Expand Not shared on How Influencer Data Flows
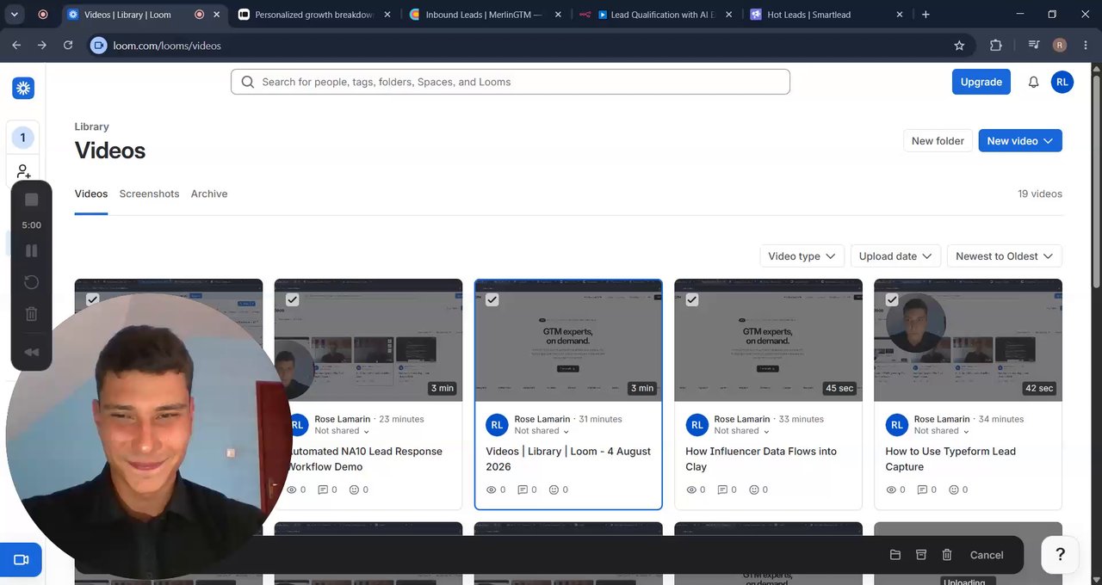This screenshot has width=1102, height=585. [741, 431]
